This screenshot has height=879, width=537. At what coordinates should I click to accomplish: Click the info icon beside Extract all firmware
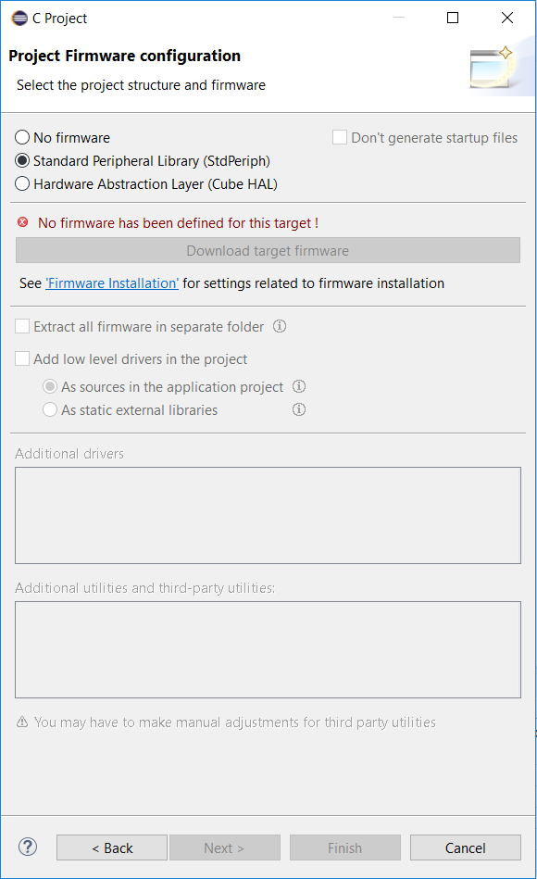pyautogui.click(x=280, y=326)
